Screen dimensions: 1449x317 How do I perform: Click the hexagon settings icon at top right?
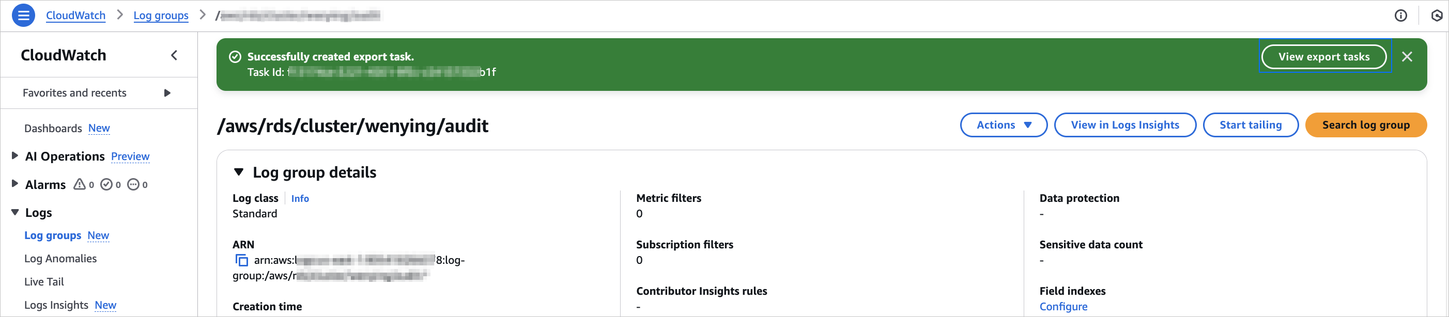pyautogui.click(x=1437, y=15)
